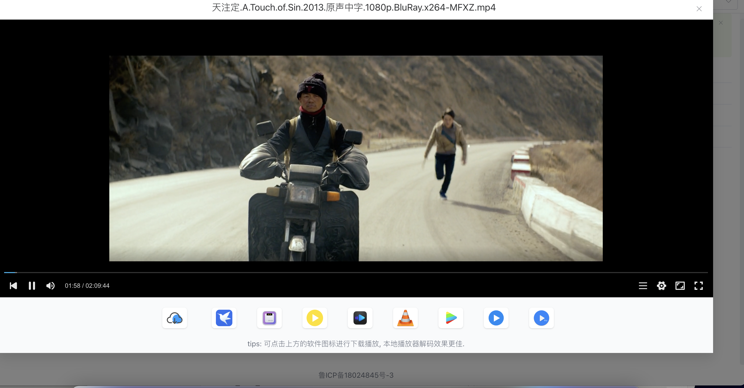Viewport: 744px width, 388px height.
Task: Open video with Xunlei hummingbird icon
Action: (x=224, y=318)
